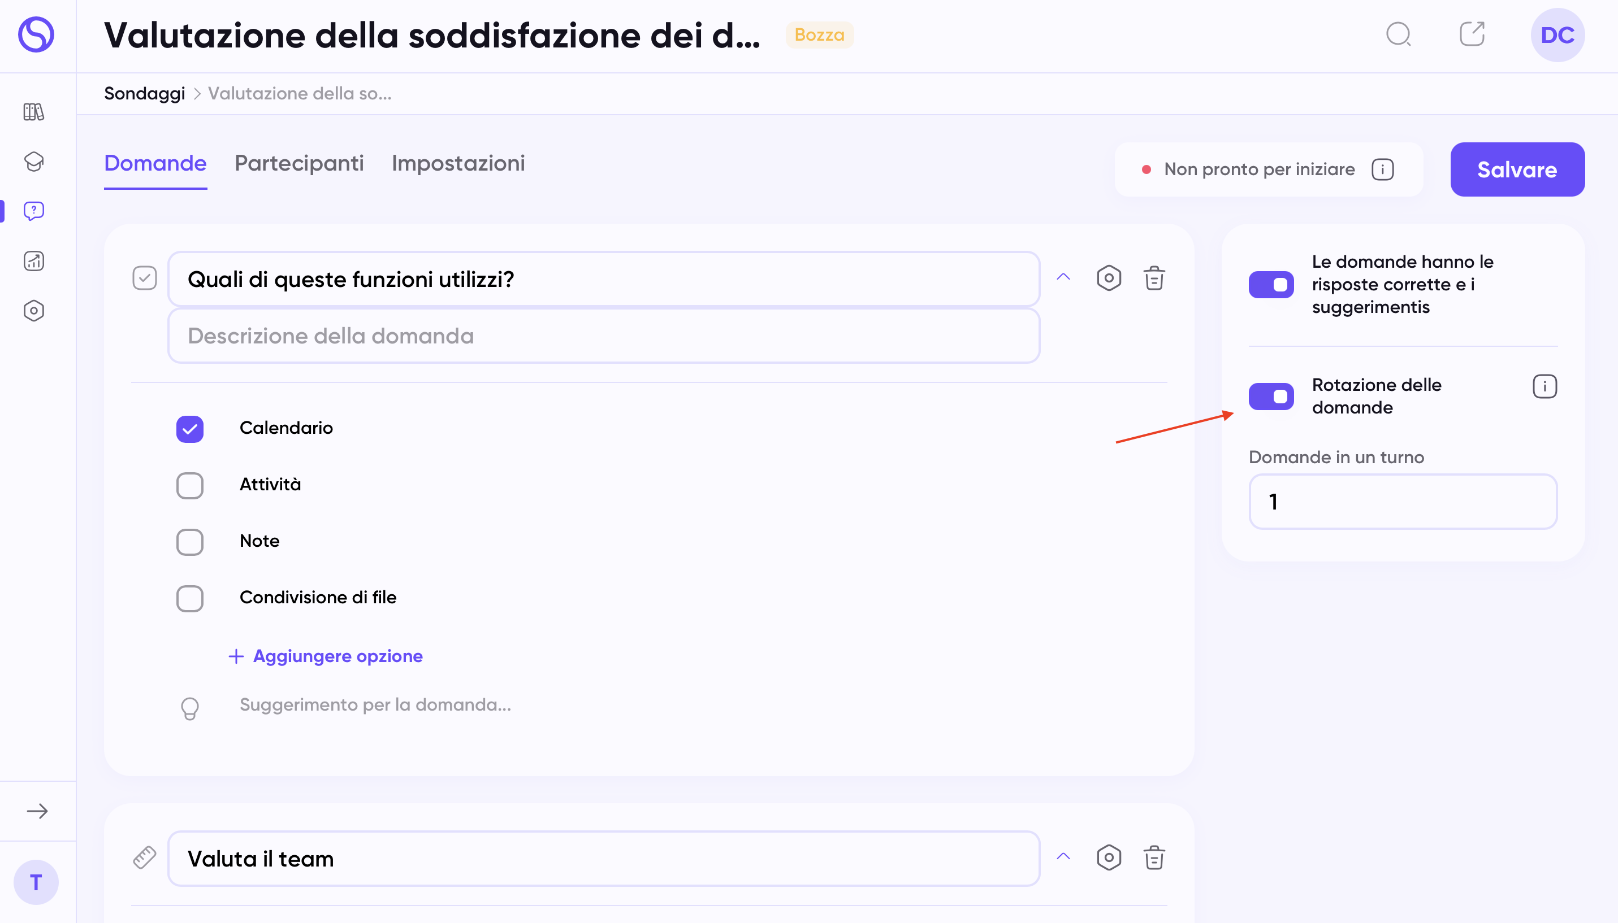Switch to the Impostazioni tab

pos(458,164)
